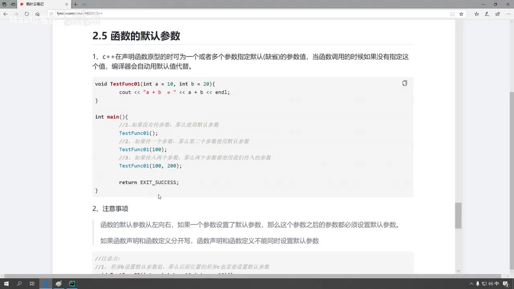The height and width of the screenshot is (289, 514).
Task: Open network settings tray icon
Action: (x=484, y=283)
